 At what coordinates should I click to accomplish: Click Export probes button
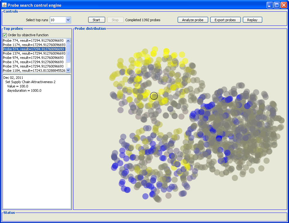pyautogui.click(x=225, y=20)
